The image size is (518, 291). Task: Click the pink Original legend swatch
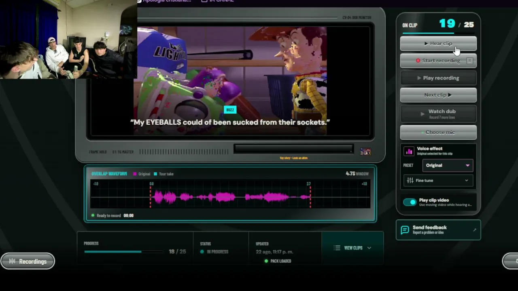click(x=135, y=174)
